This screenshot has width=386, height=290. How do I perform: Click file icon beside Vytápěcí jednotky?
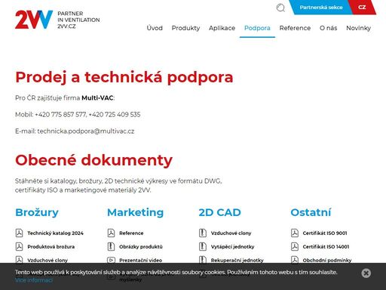203,247
